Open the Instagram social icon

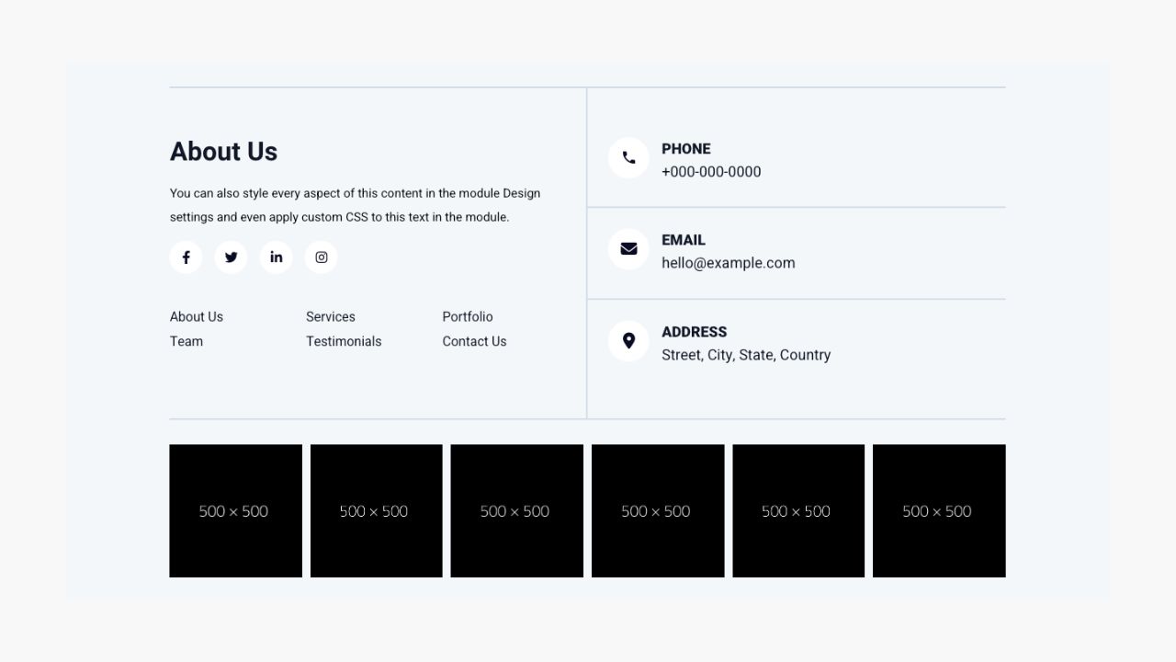(322, 257)
